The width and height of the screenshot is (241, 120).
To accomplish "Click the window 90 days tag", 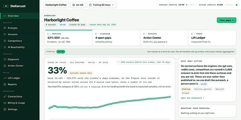I will tap(77, 25).
